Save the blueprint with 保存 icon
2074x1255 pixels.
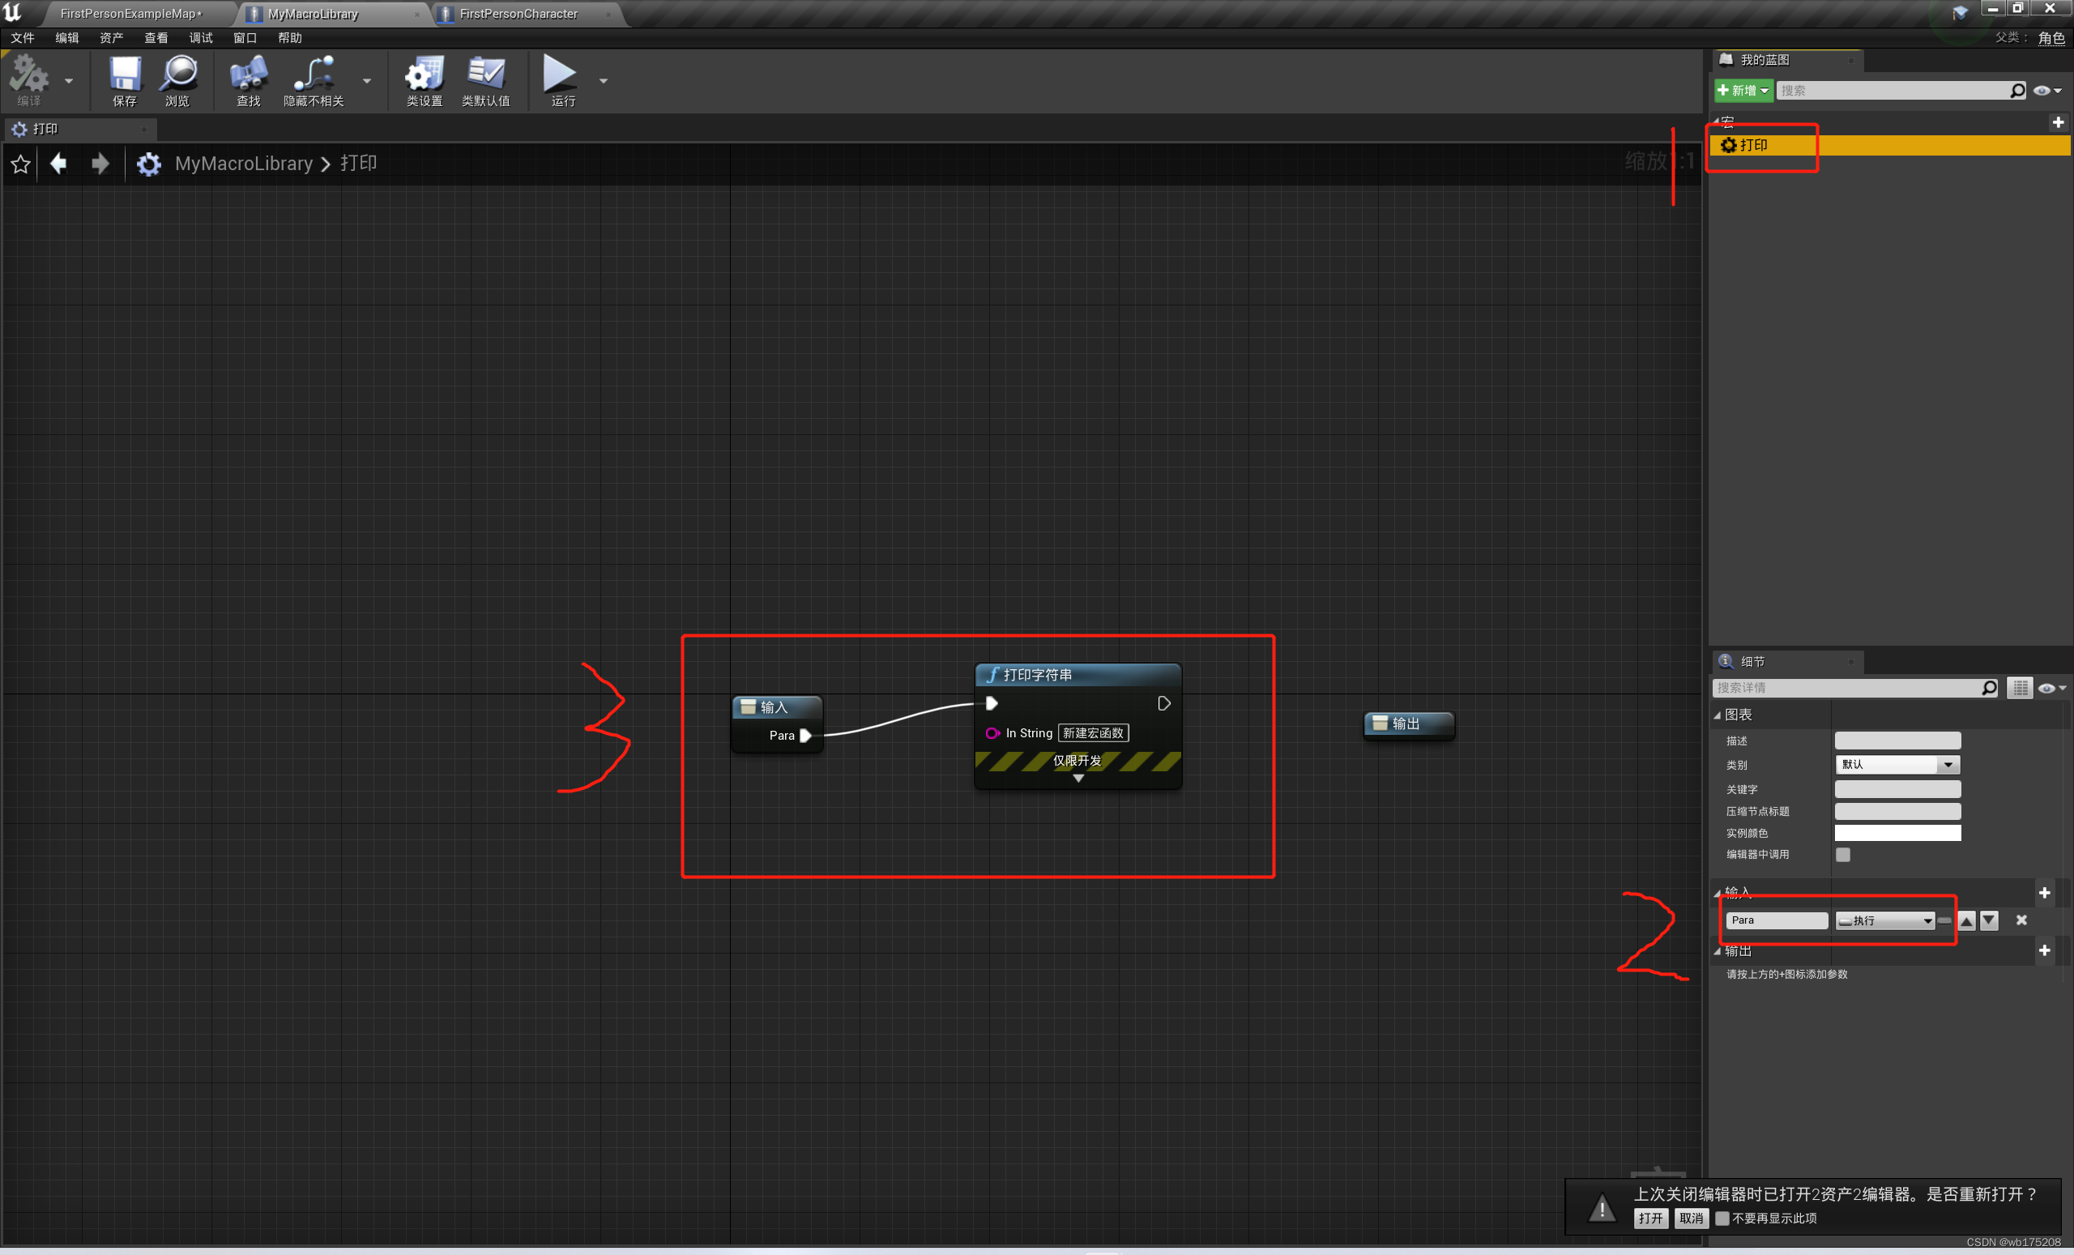tap(125, 80)
